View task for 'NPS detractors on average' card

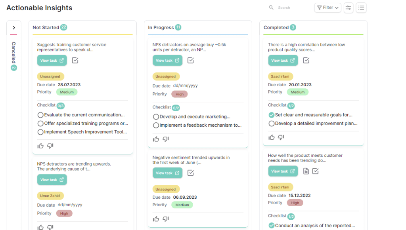168,61
